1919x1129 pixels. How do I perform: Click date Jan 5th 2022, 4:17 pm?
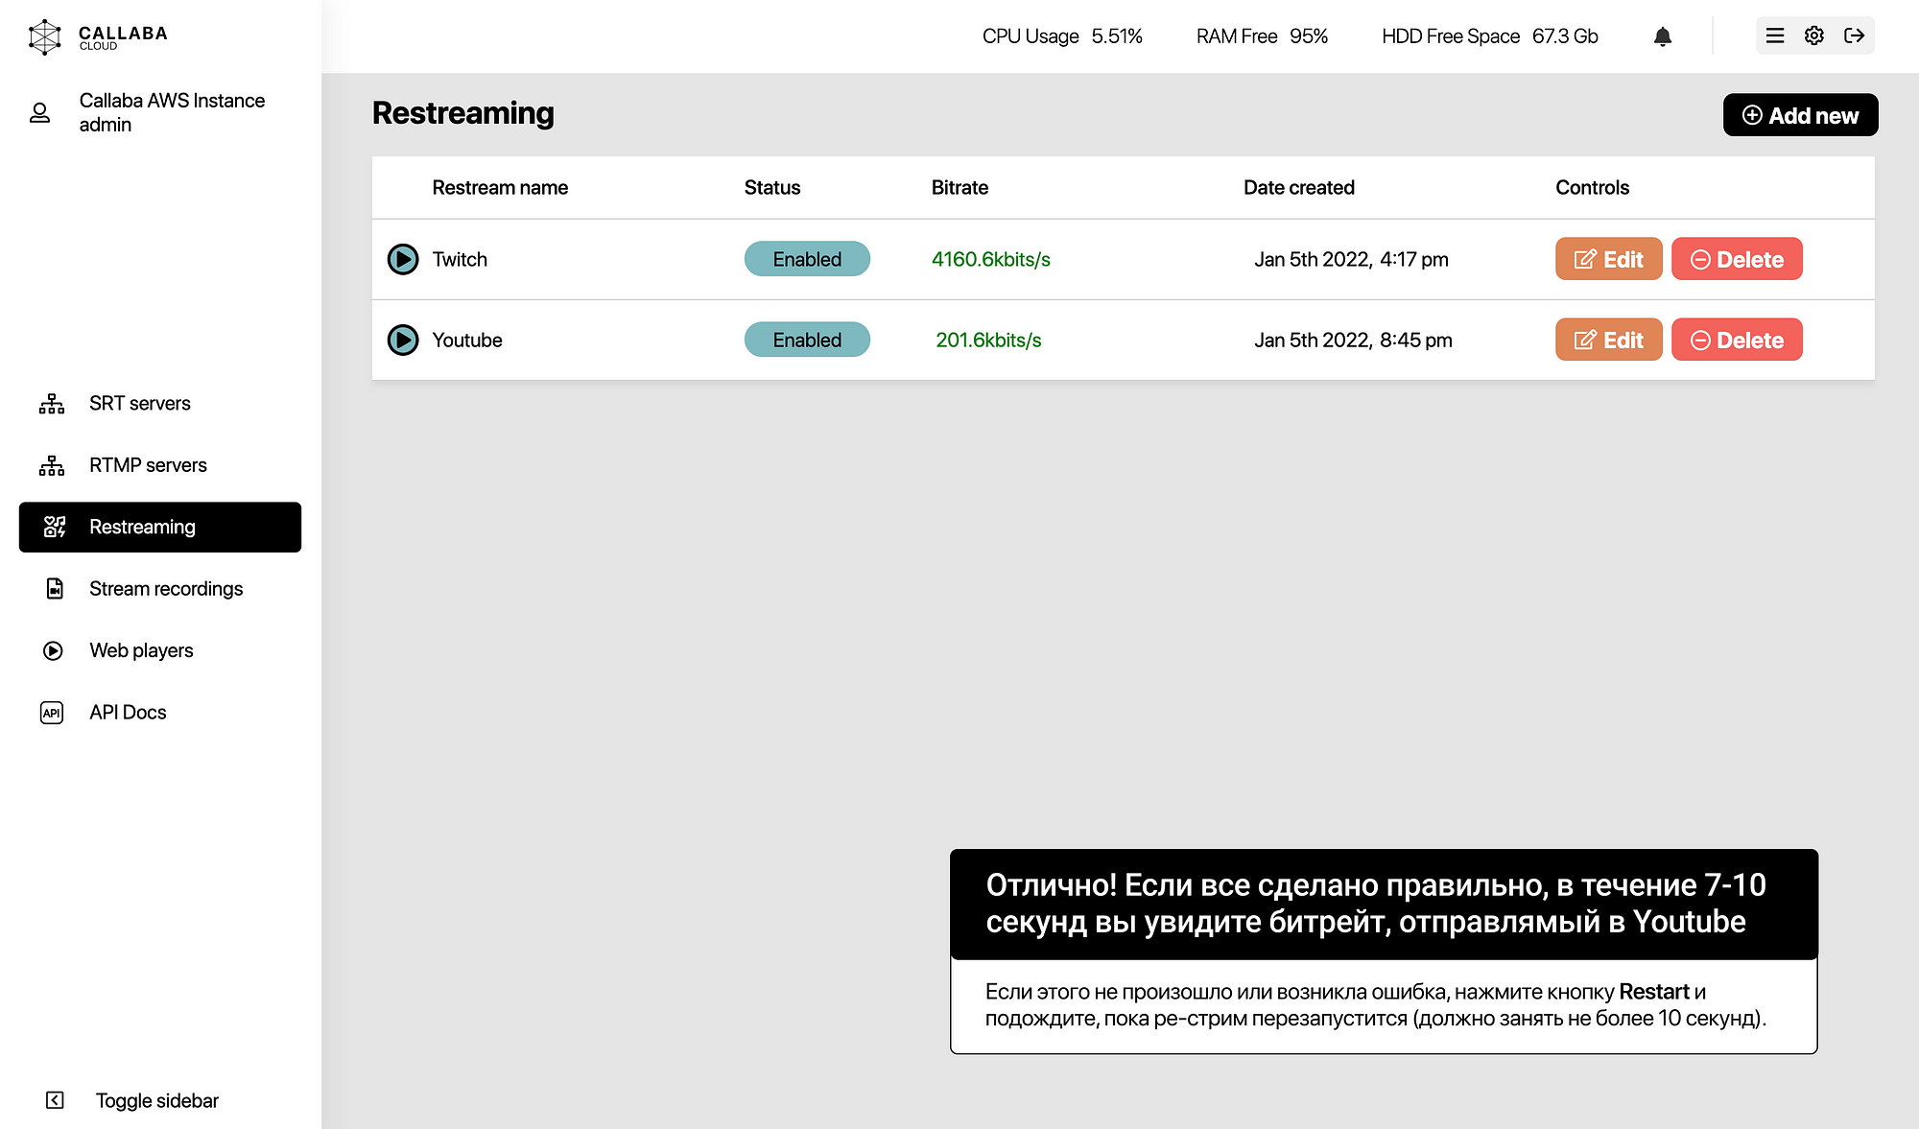click(x=1351, y=259)
